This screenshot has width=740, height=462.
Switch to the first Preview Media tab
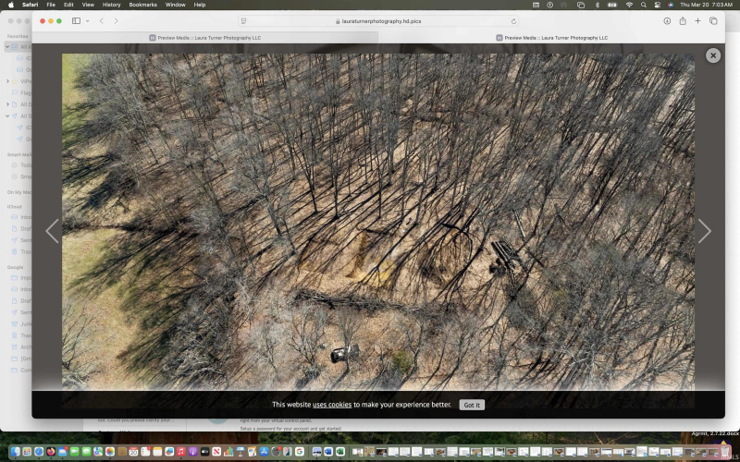(205, 38)
